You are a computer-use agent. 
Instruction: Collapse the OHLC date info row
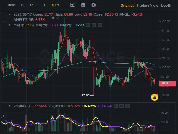[9, 14]
